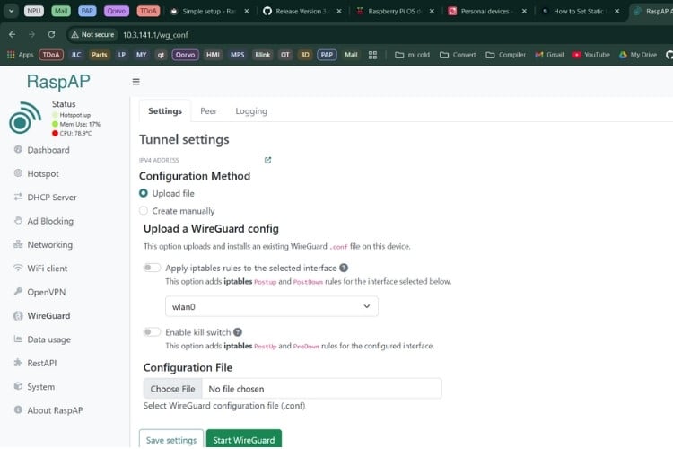Click the RaspAP wireless status logo
673x449 pixels.
[x=25, y=118]
